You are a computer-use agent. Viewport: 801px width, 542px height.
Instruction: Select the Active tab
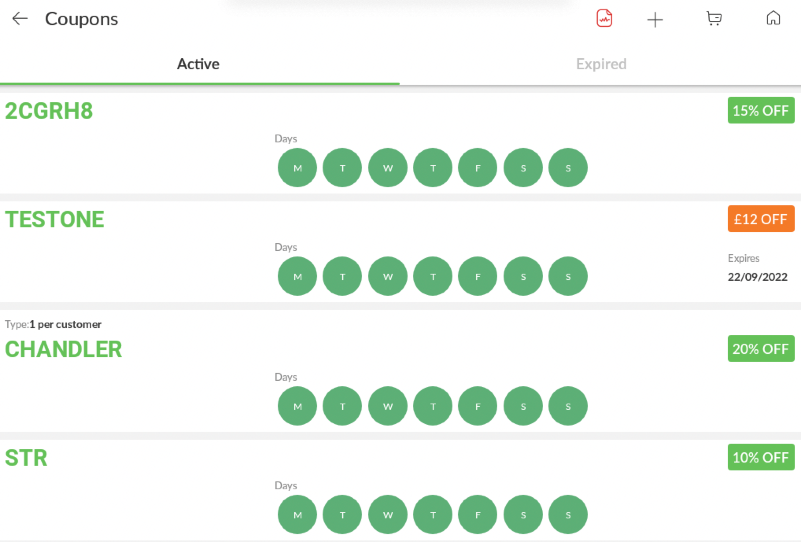(198, 64)
